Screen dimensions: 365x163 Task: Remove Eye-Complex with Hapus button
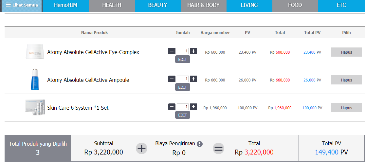346,52
